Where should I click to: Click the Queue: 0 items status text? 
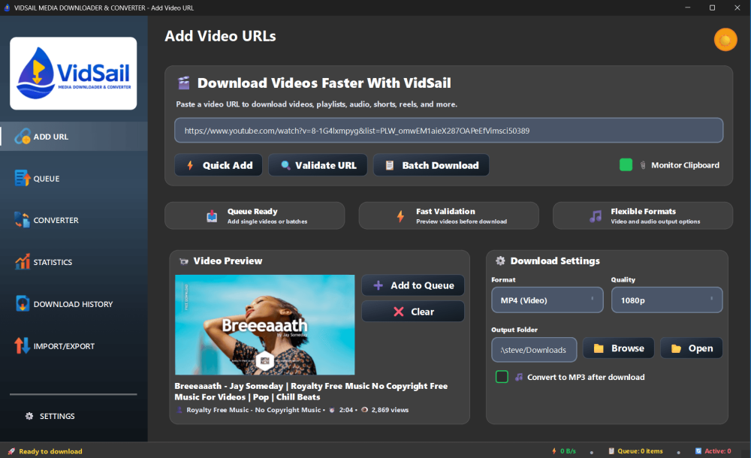[x=640, y=450]
